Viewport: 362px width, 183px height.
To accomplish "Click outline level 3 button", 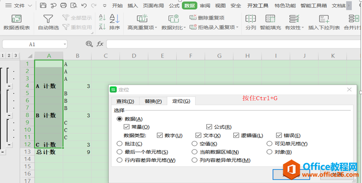I will click(x=15, y=56).
